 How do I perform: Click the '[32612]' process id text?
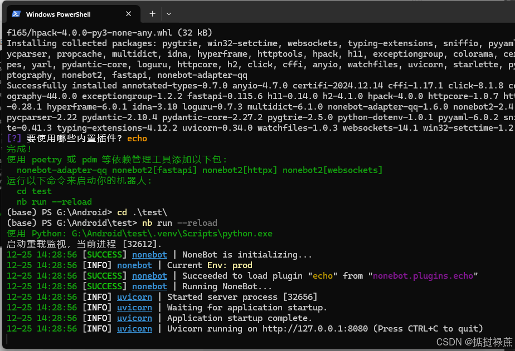point(139,244)
